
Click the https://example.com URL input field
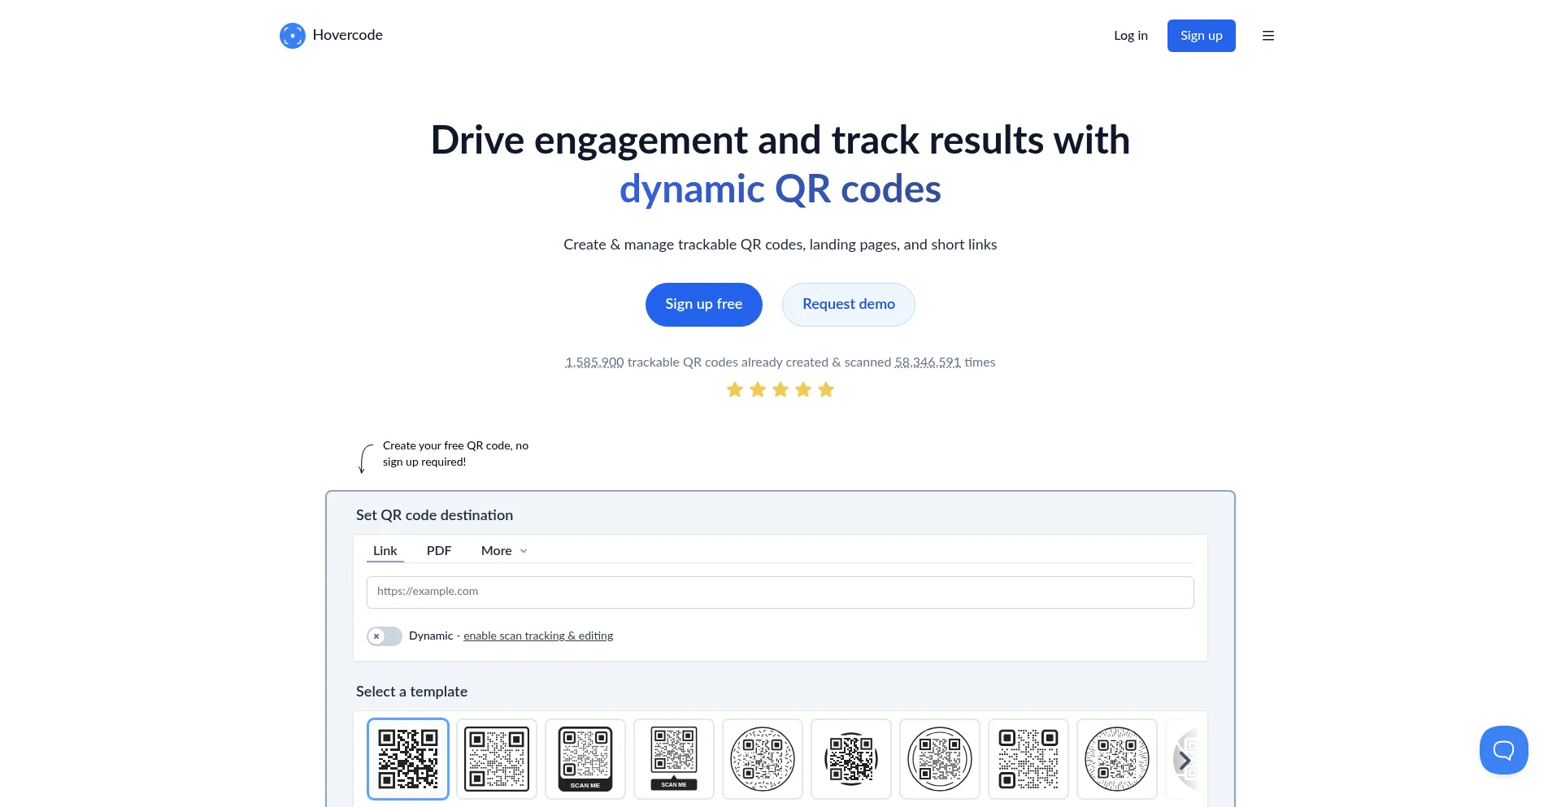(780, 592)
